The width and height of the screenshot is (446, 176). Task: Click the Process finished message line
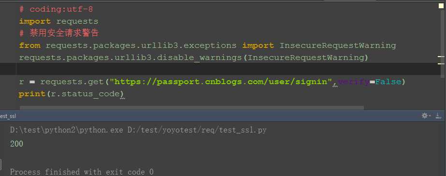82,172
